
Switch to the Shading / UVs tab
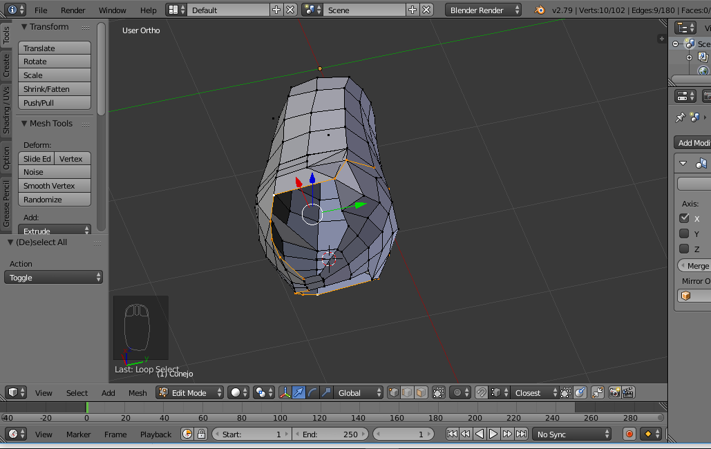click(6, 111)
